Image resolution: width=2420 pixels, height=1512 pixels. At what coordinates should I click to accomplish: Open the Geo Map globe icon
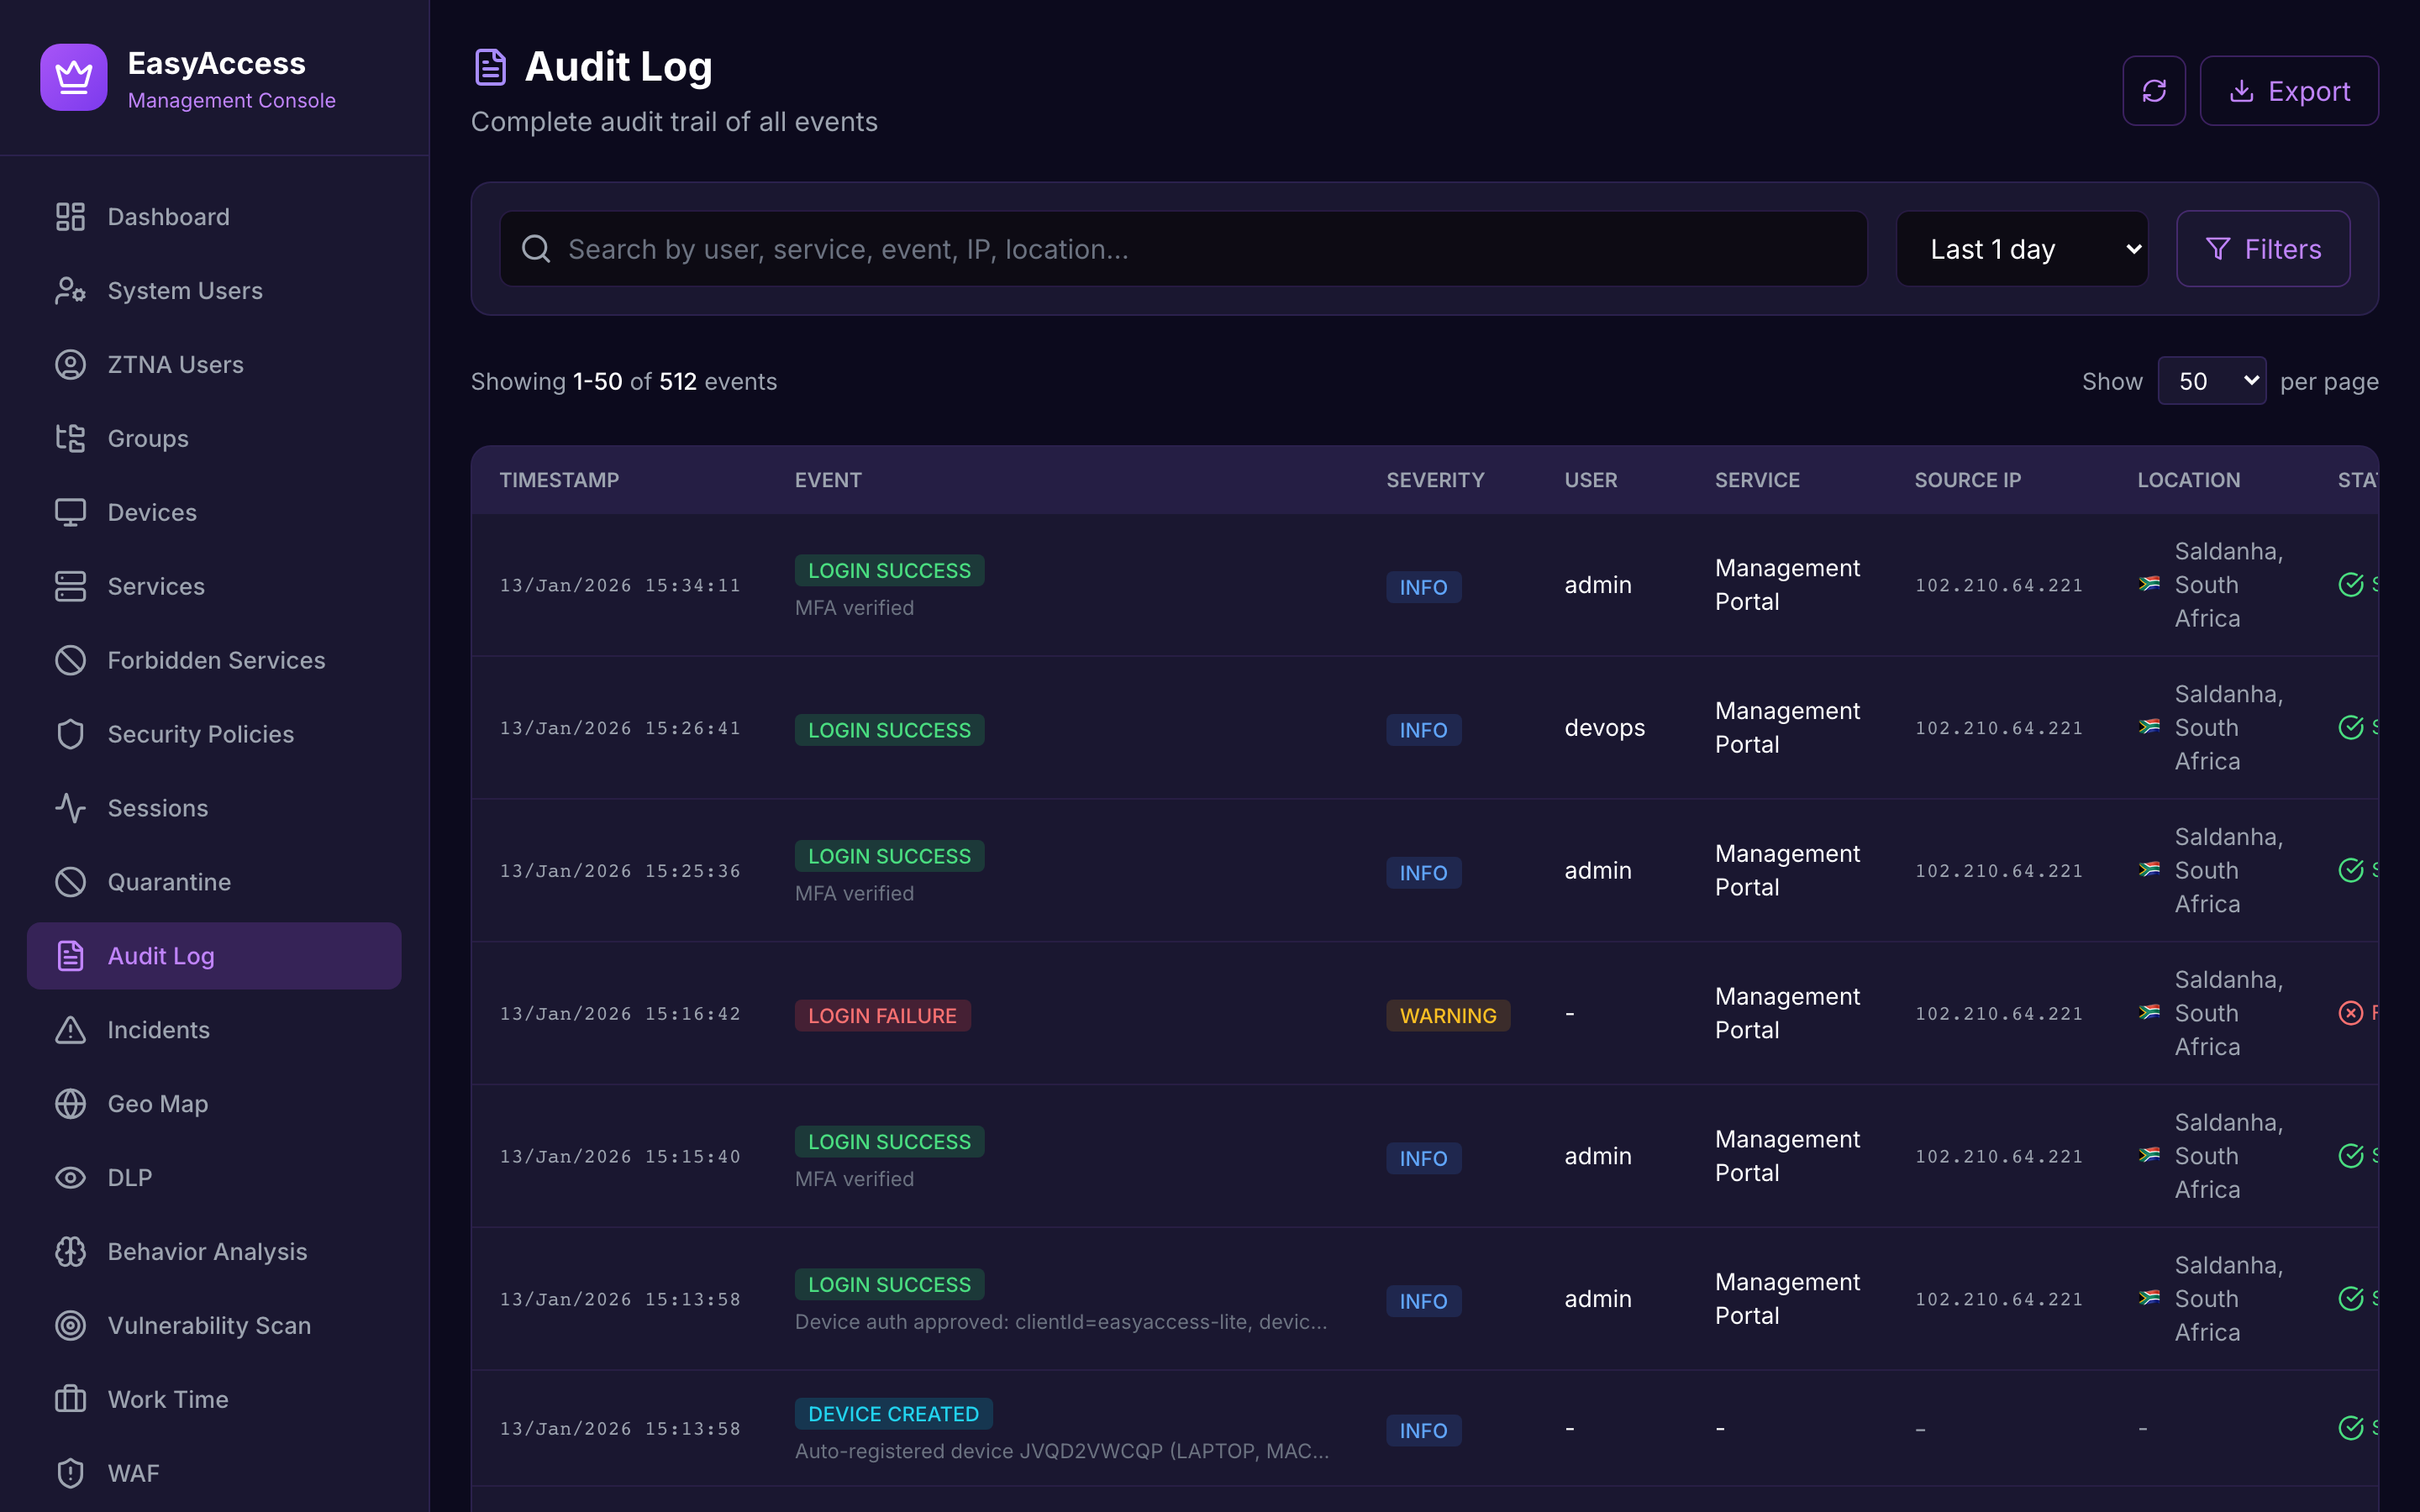(69, 1103)
